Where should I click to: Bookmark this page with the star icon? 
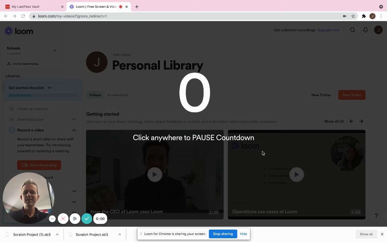(x=353, y=16)
